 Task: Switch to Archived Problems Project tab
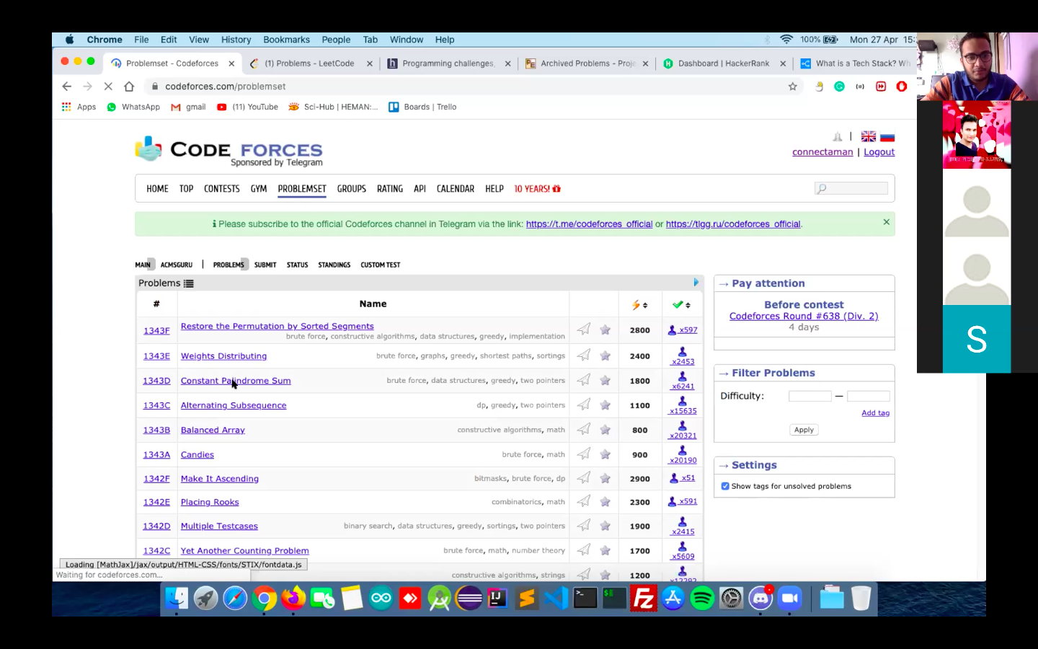[x=587, y=63]
